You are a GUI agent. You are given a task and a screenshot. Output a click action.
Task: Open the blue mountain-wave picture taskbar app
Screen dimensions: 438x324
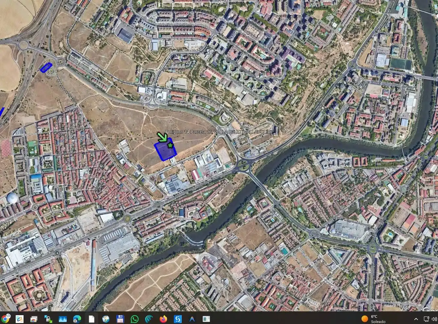click(62, 319)
